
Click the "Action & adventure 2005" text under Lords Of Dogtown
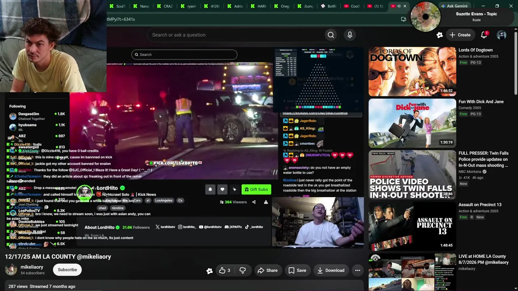478,57
